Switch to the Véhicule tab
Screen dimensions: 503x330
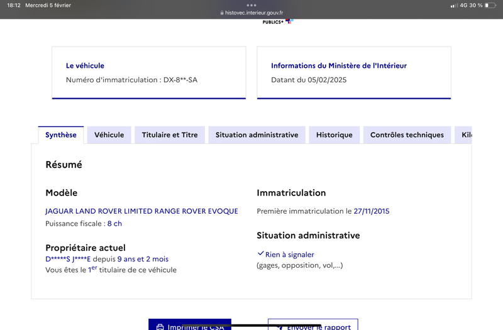pos(109,135)
